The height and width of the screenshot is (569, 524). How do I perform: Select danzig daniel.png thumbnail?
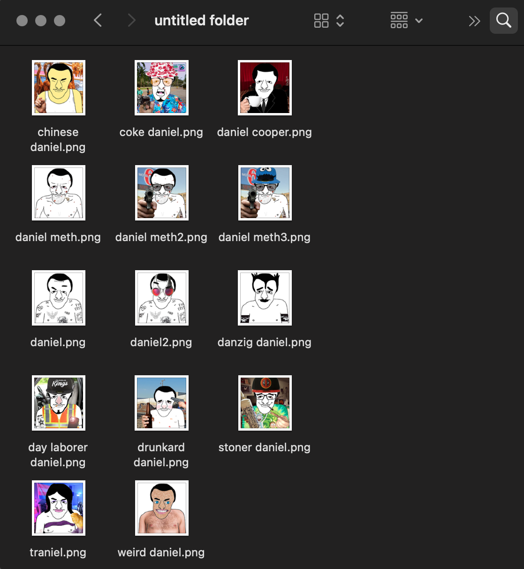265,298
